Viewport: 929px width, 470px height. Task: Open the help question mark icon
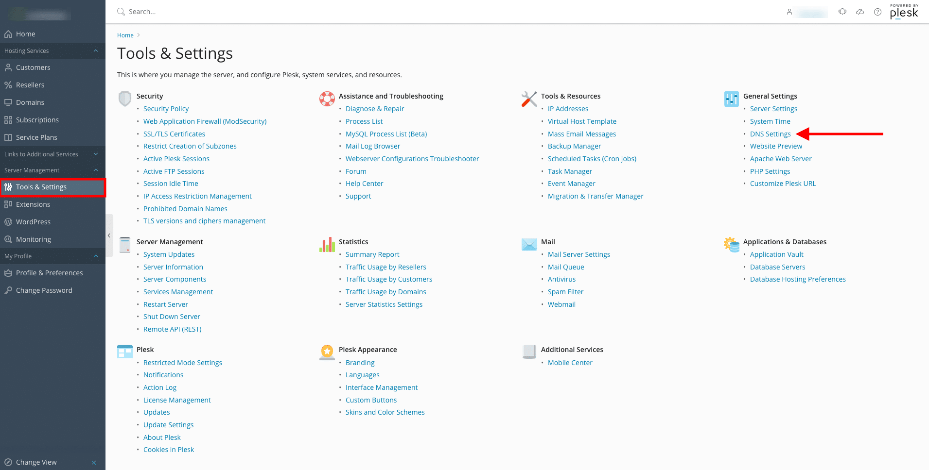pyautogui.click(x=877, y=12)
